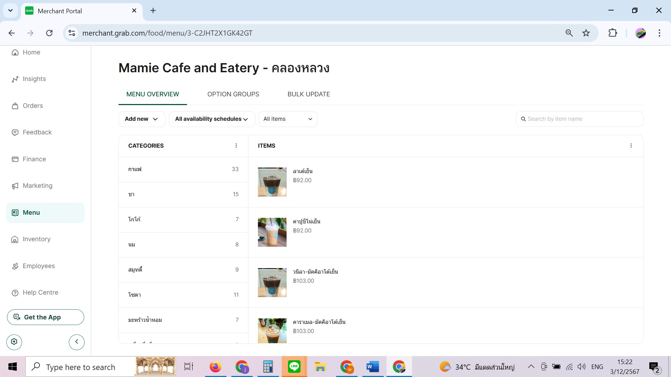
Task: Click the วนิลา-มัคคิอาโต้เย็น item name
Action: click(315, 272)
